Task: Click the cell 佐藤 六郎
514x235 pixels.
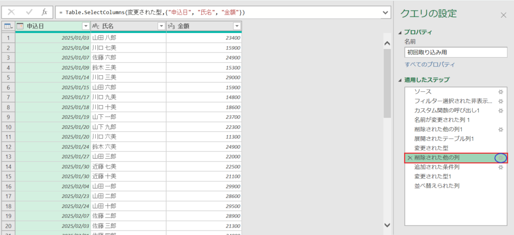Action: [x=128, y=58]
